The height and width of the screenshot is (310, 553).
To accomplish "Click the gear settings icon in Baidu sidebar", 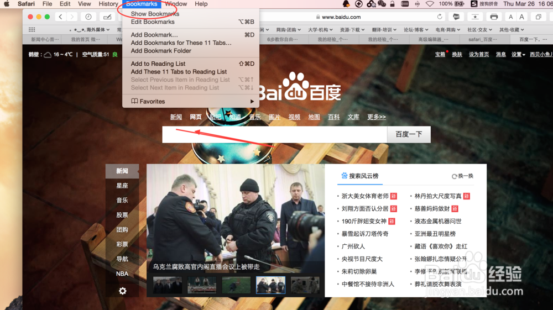I will pos(122,291).
